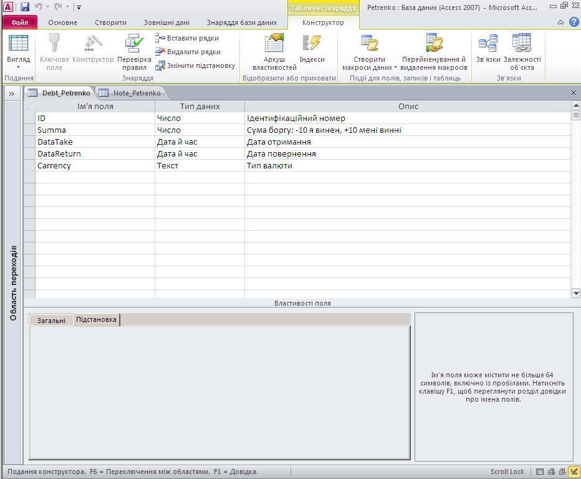Open the Файл menu tab
This screenshot has width=581, height=479.
tap(19, 22)
